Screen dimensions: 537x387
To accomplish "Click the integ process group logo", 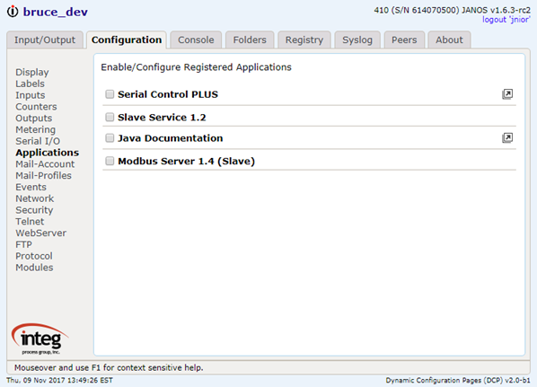I will point(40,339).
